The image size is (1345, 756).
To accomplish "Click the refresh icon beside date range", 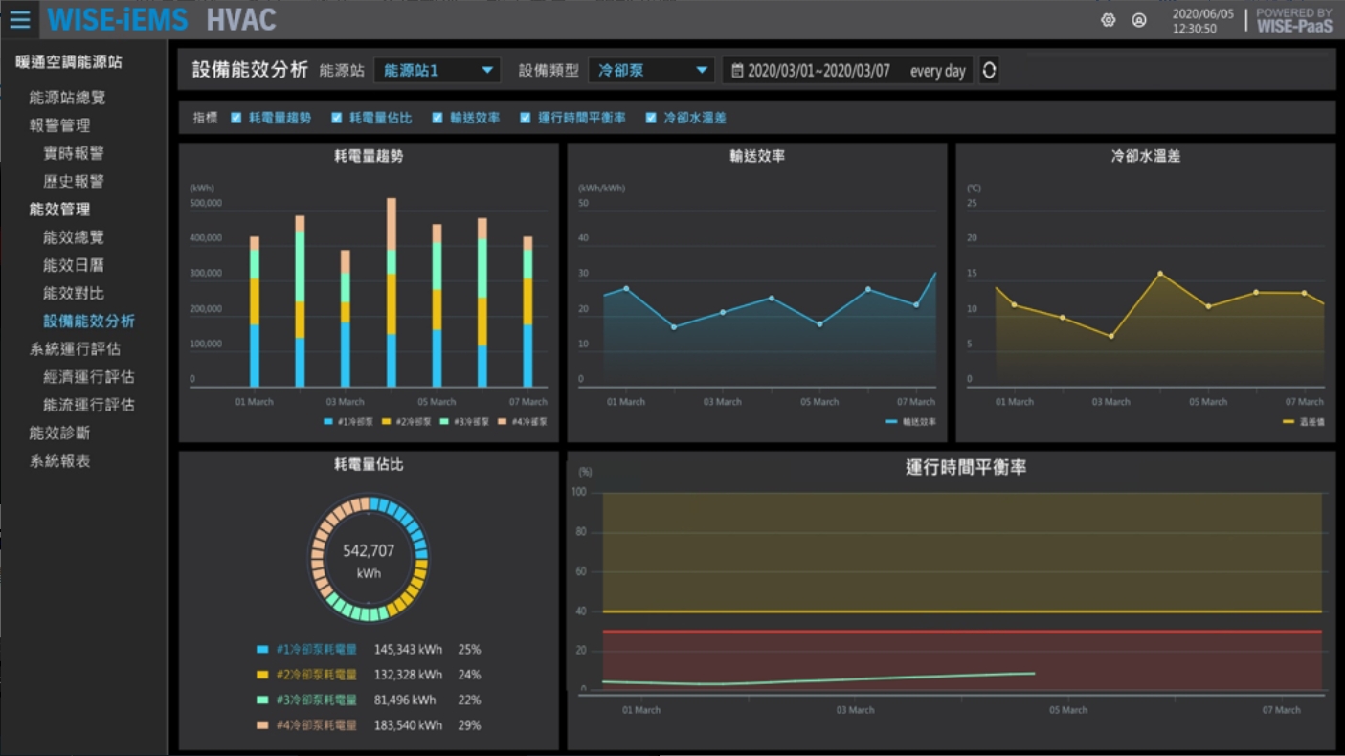I will point(989,70).
